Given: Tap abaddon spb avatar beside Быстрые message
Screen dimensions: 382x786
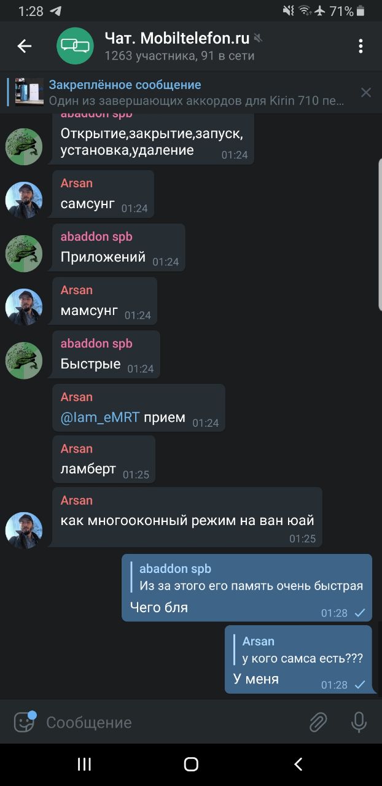Looking at the screenshot, I should (x=24, y=360).
